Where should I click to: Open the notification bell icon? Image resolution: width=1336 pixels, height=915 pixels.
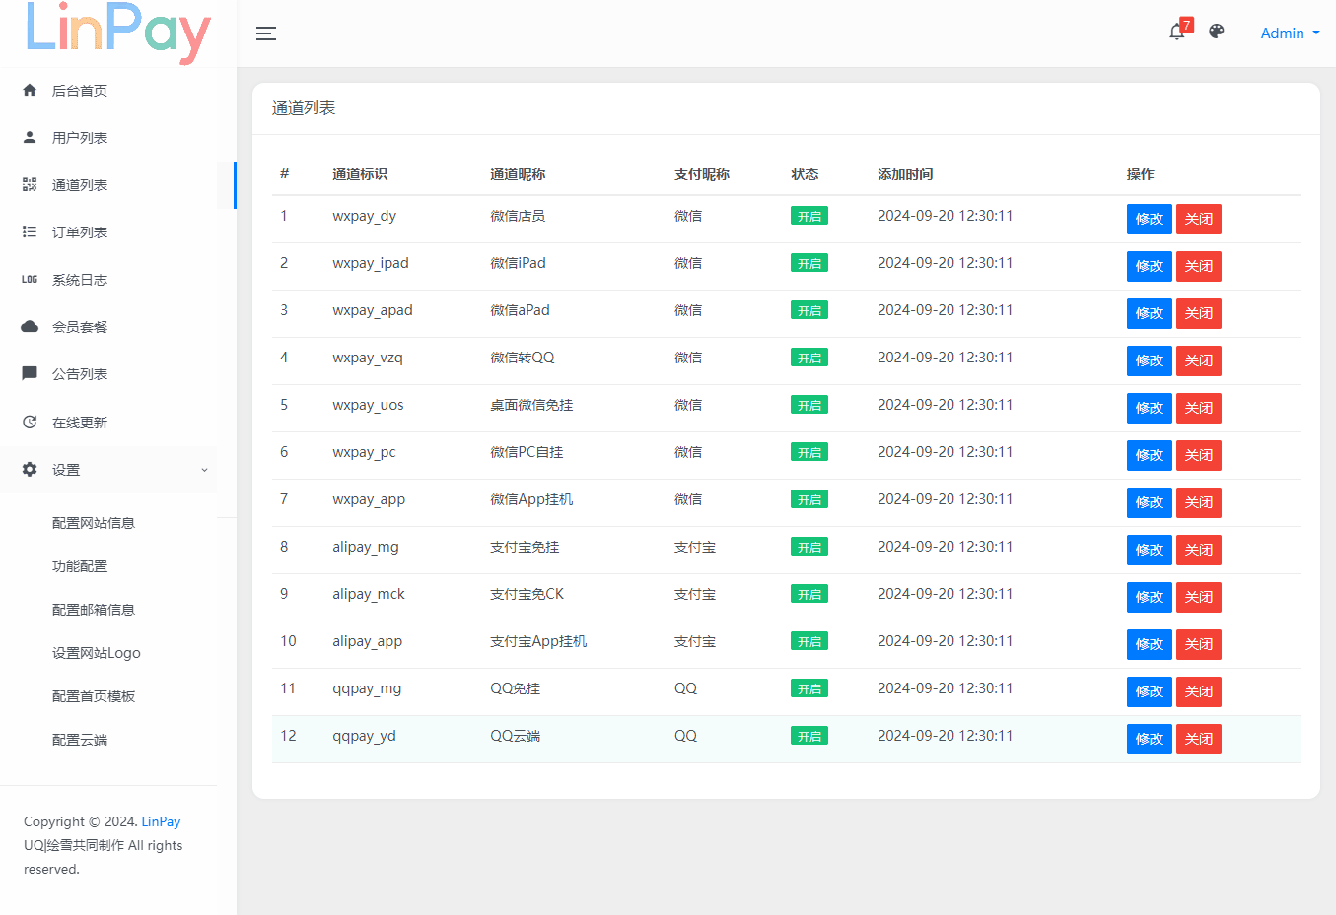pyautogui.click(x=1176, y=32)
